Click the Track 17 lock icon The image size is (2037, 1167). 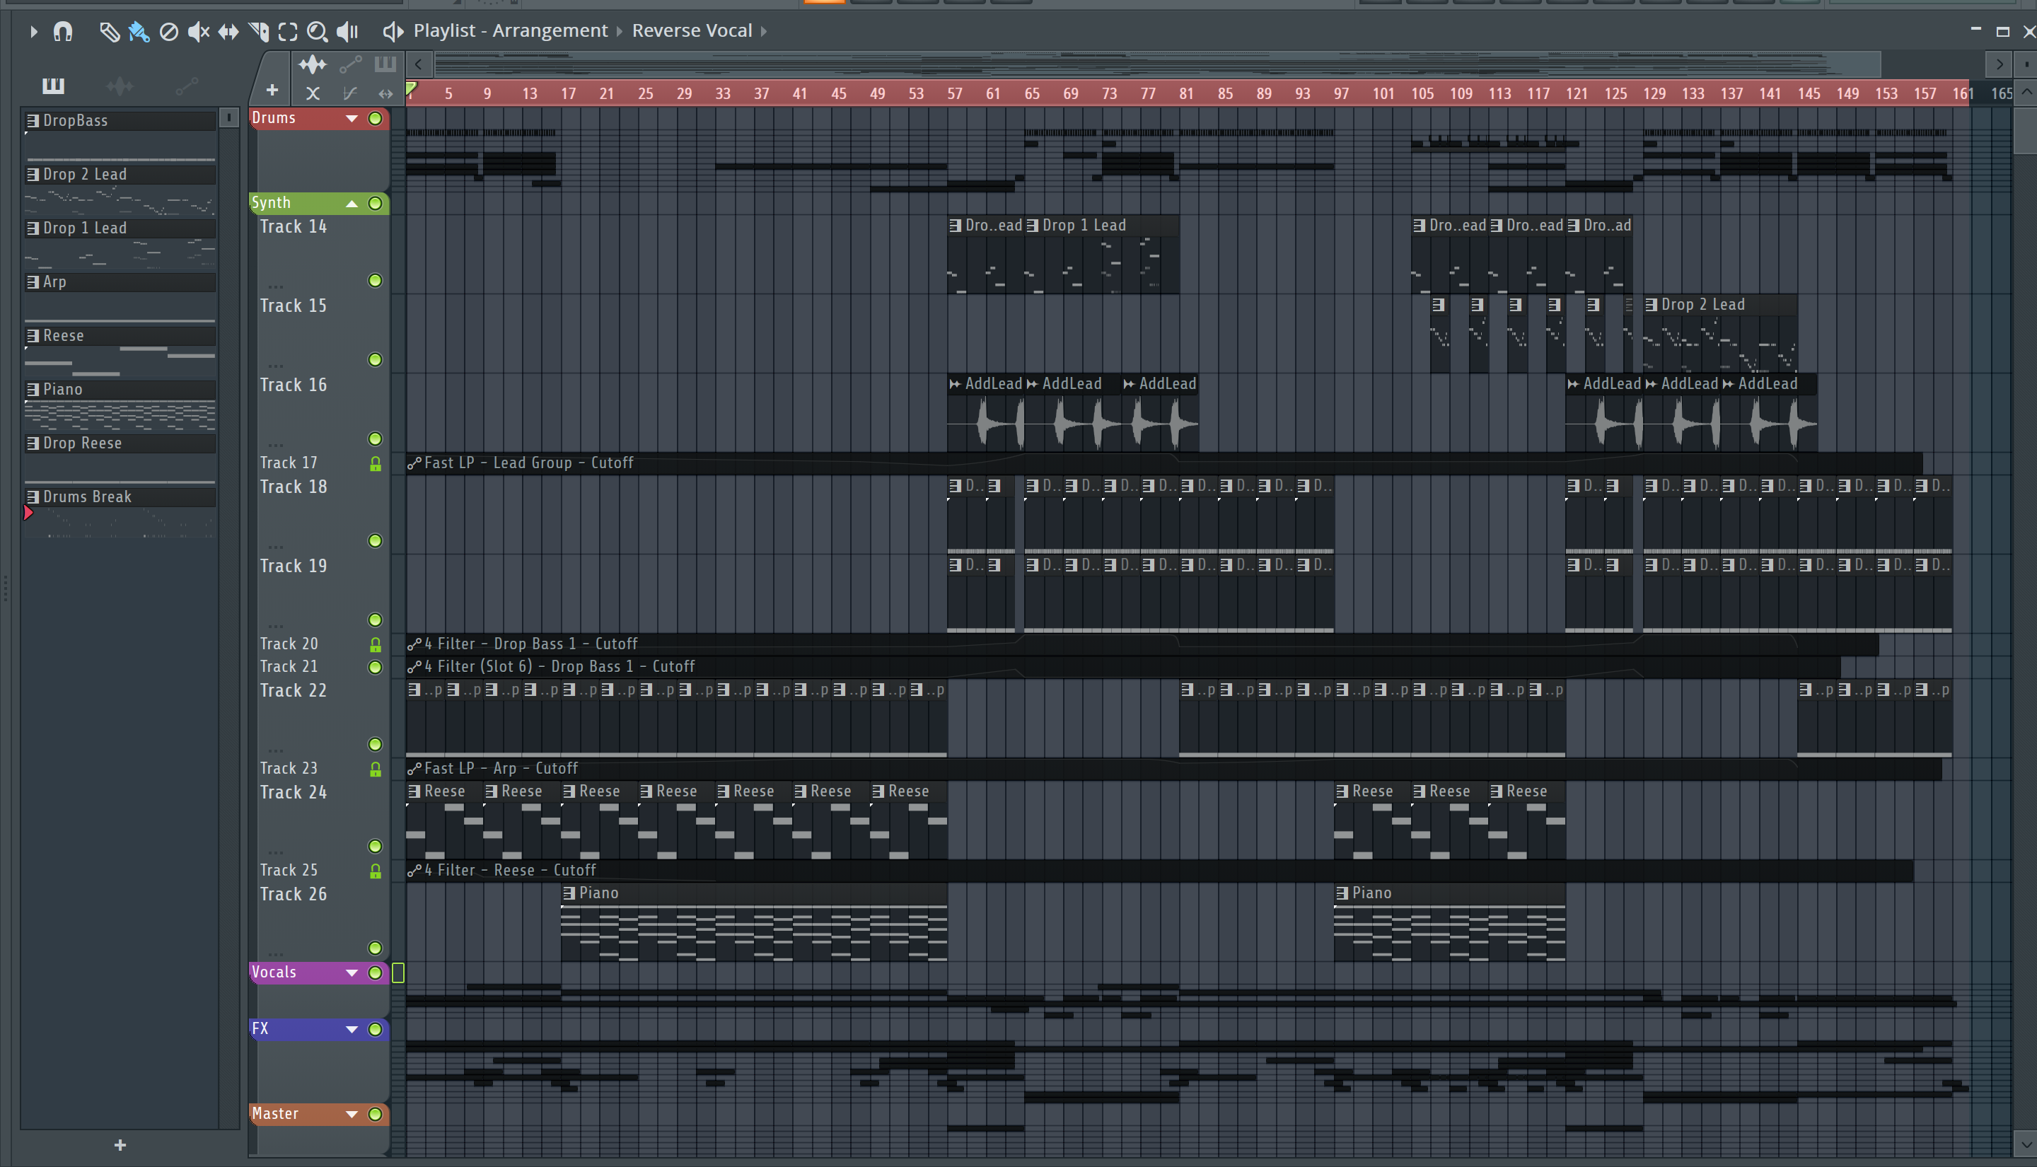(x=375, y=463)
